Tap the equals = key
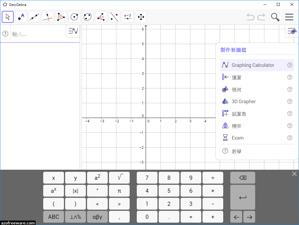 coord(191,217)
